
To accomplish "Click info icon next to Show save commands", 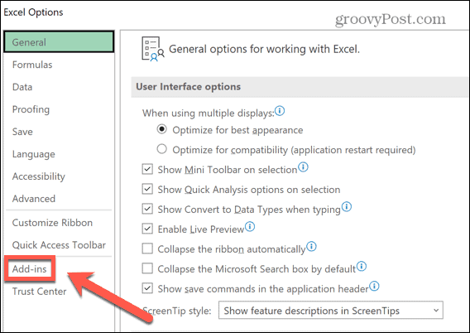I will [x=374, y=286].
